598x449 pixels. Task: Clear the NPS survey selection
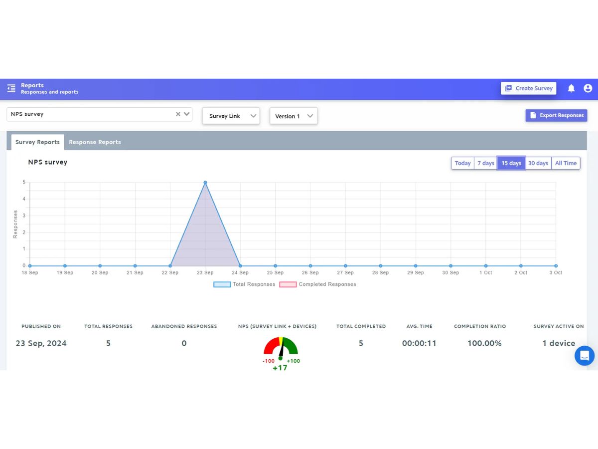[x=178, y=114]
